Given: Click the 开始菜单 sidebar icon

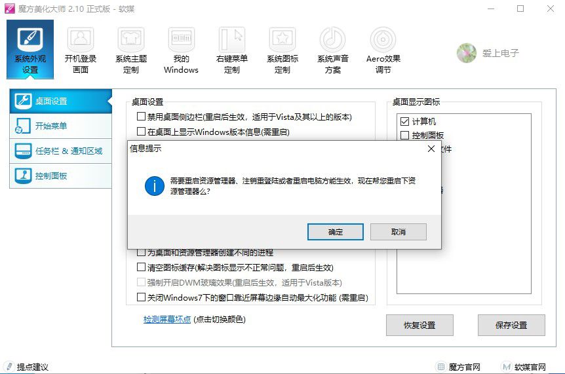Looking at the screenshot, I should coord(22,126).
